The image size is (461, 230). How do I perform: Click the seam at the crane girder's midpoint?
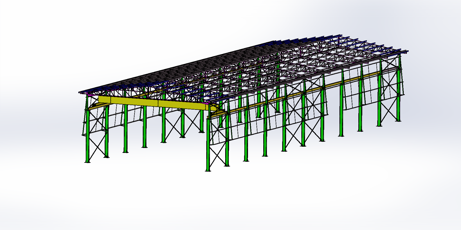(x=158, y=103)
